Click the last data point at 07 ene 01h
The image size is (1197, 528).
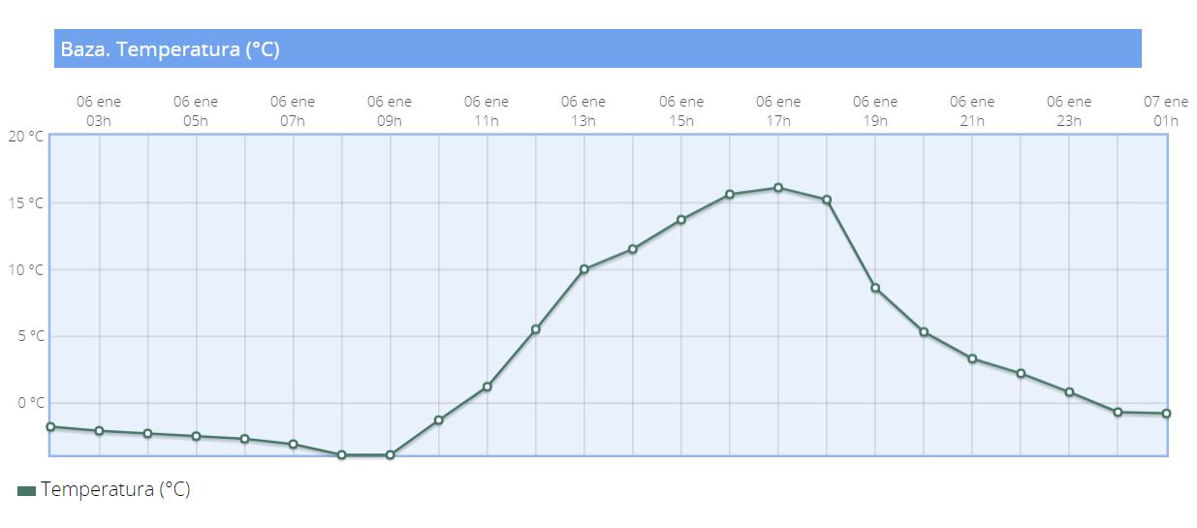click(x=1166, y=414)
